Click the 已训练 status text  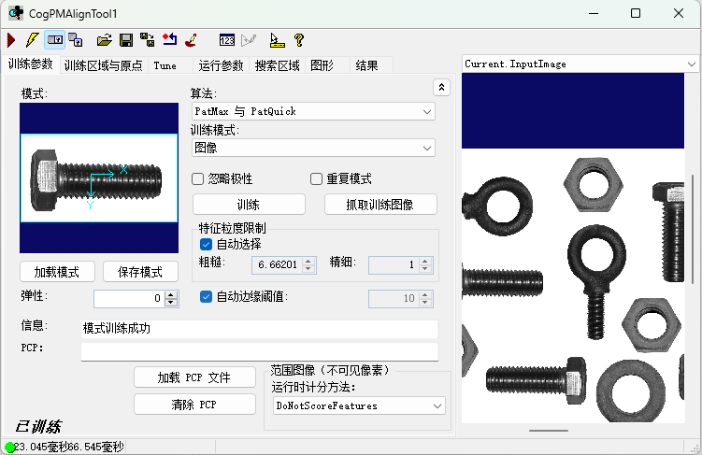click(38, 426)
